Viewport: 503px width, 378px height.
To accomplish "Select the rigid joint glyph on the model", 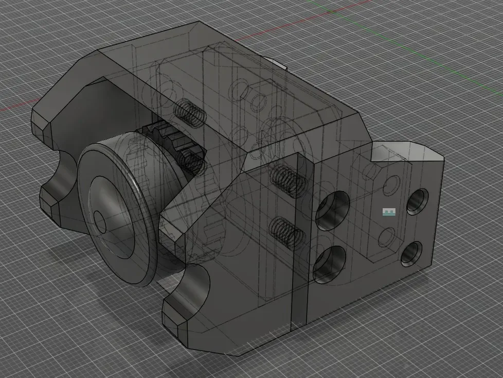I will [389, 212].
